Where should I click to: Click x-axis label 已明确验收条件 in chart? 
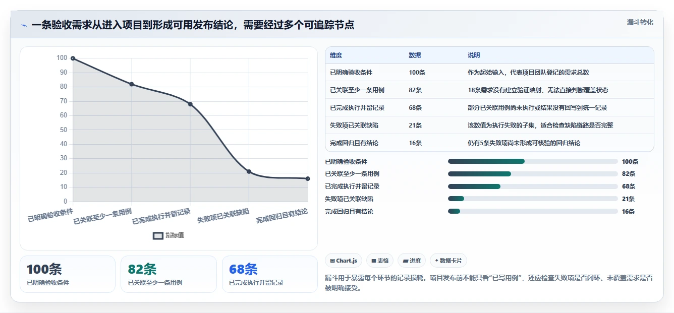pos(50,215)
